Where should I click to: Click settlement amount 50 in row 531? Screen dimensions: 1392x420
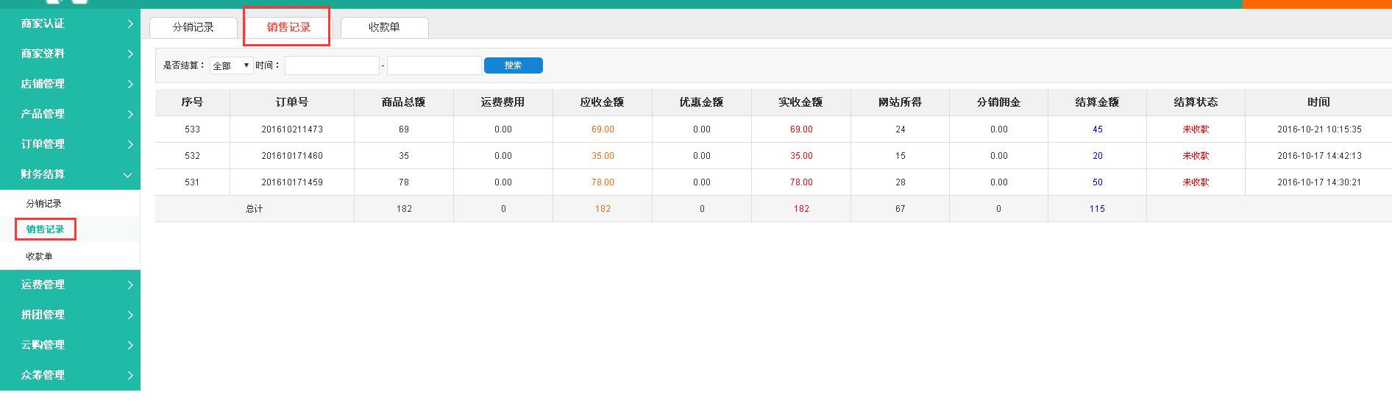pyautogui.click(x=1098, y=182)
